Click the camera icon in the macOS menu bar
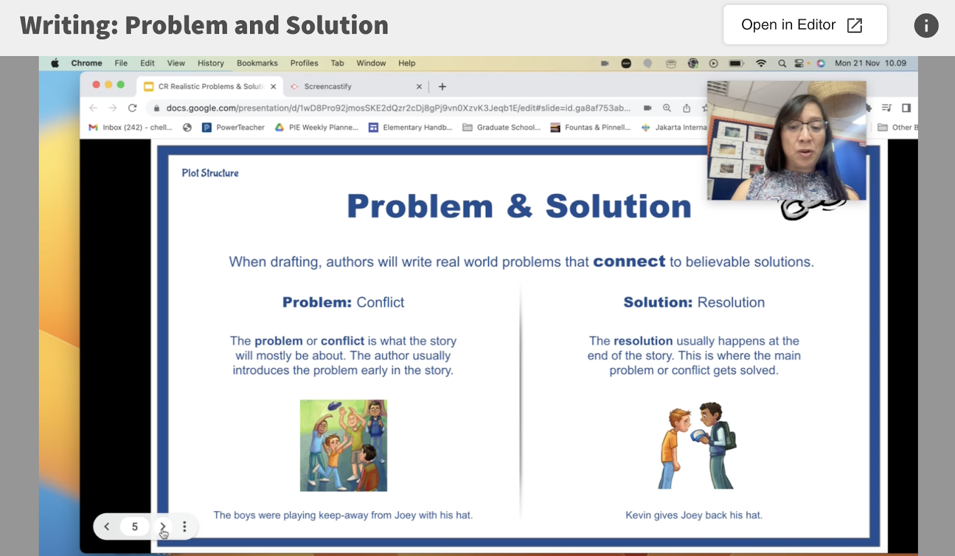Screen dimensions: 955x556 point(605,63)
